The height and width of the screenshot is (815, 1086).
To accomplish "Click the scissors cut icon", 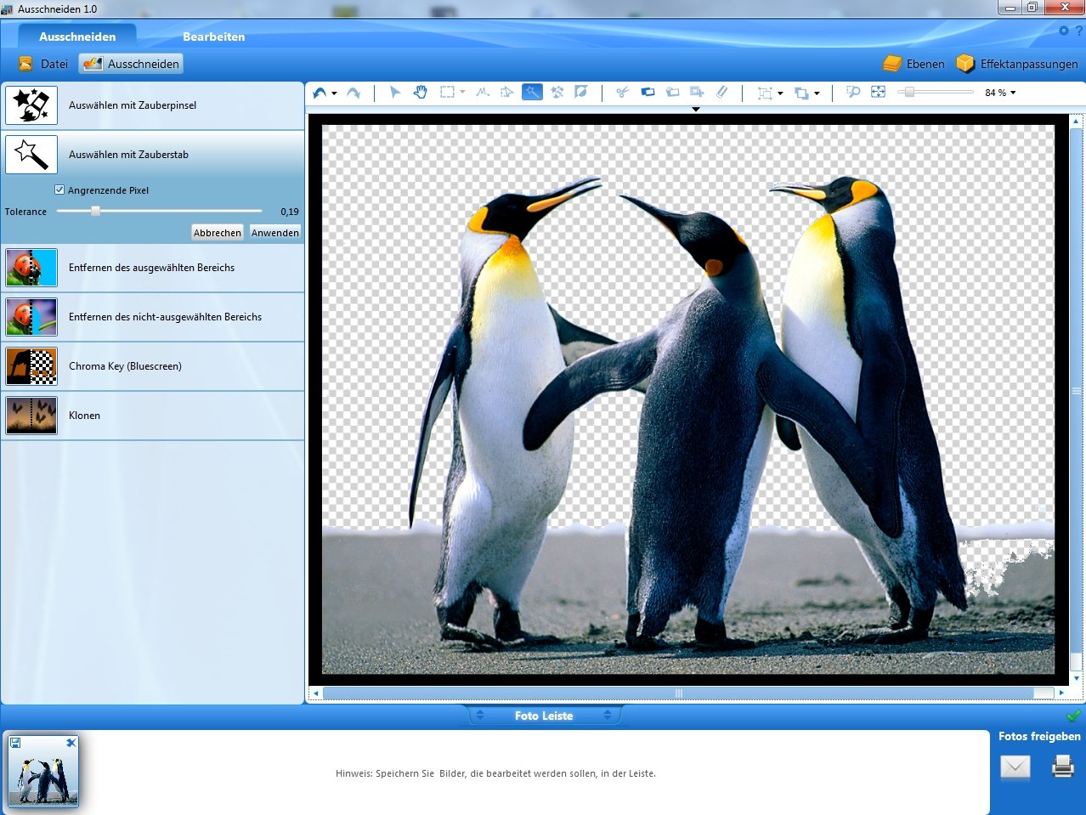I will pyautogui.click(x=622, y=92).
